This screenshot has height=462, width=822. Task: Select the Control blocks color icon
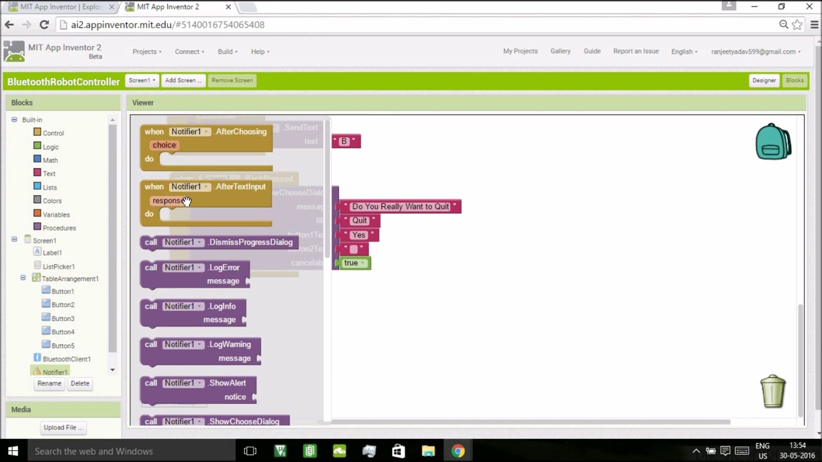(37, 133)
